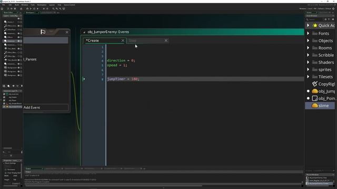Viewport: 337px width, 189px height.
Task: Expand the Fonts folder
Action: 308,34
